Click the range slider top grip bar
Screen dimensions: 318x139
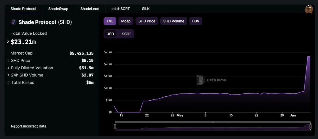point(213,122)
